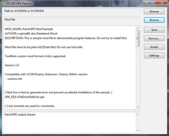
Task: Open the Settings dialog
Action: 154,55
